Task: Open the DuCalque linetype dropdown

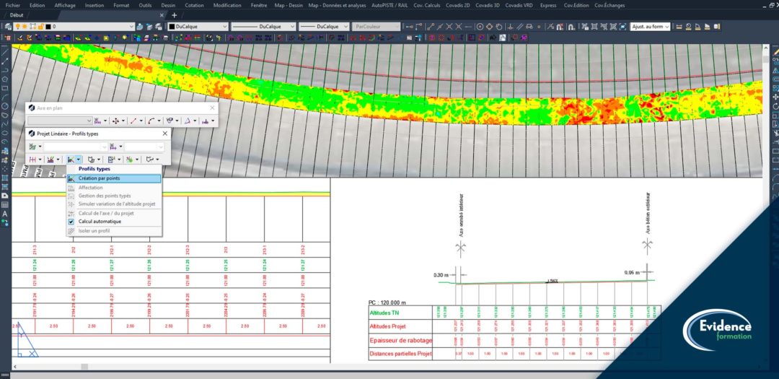Action: point(263,27)
